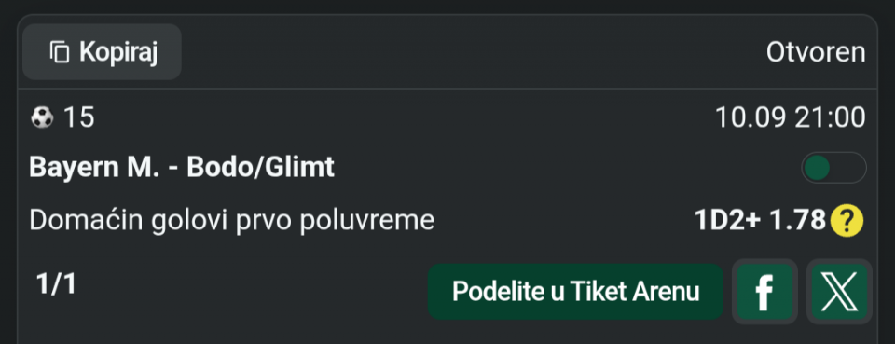The image size is (895, 344).
Task: Toggle the Bayern M. - Bodo/Glimt switch
Action: tap(833, 168)
